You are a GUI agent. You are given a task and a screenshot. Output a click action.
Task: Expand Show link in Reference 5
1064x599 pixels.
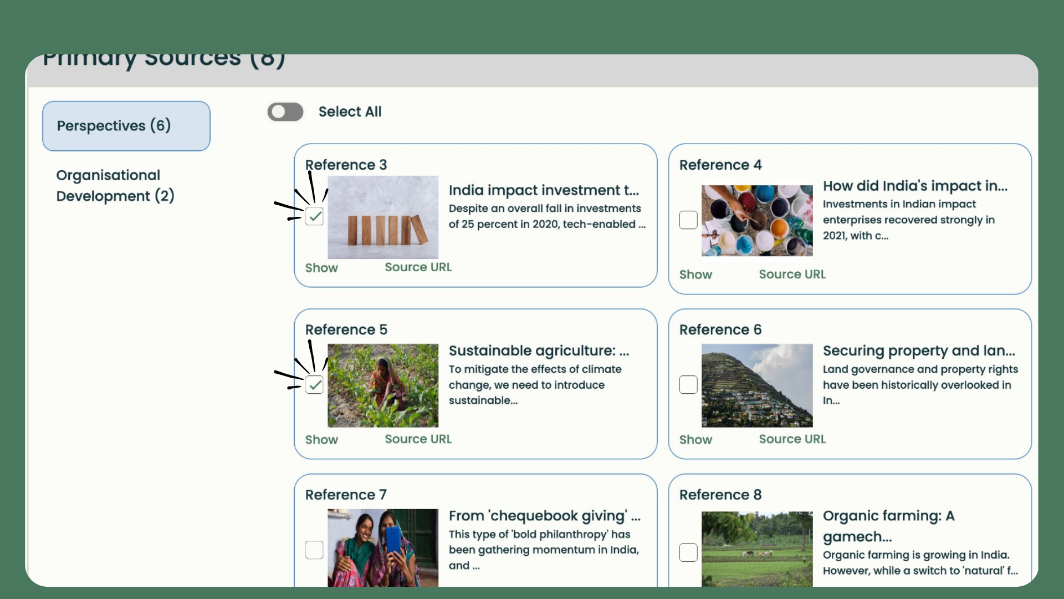click(x=321, y=440)
